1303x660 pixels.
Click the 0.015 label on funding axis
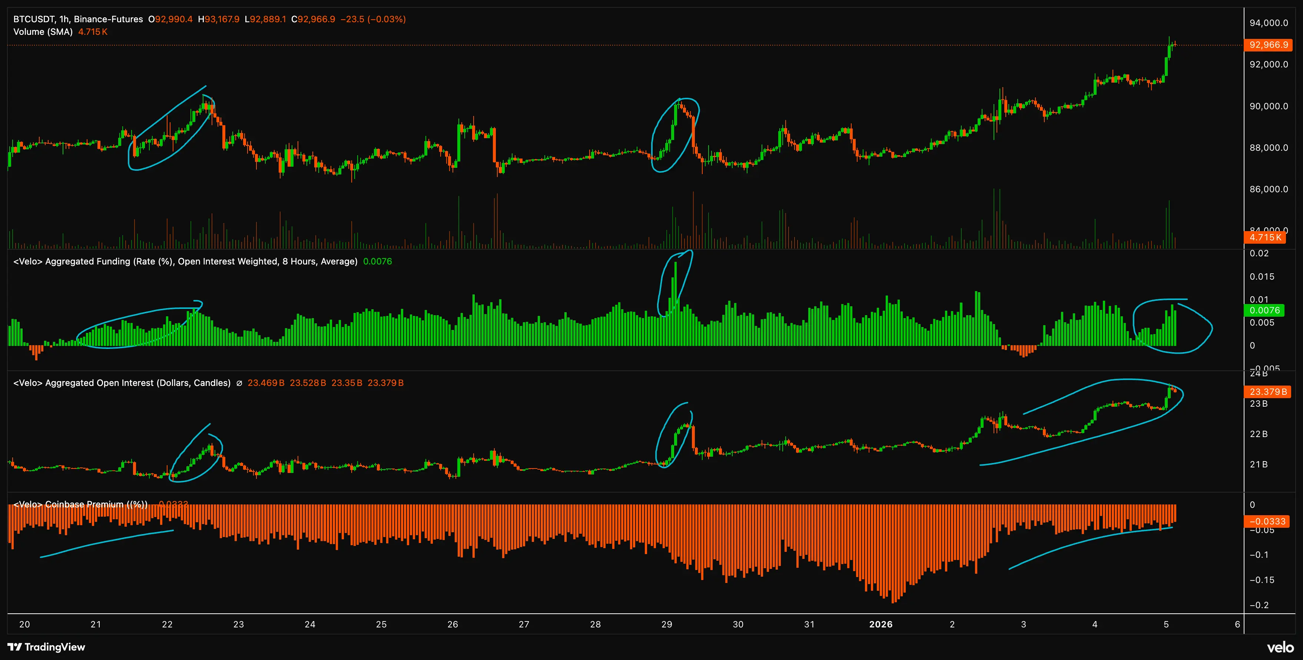tap(1261, 276)
